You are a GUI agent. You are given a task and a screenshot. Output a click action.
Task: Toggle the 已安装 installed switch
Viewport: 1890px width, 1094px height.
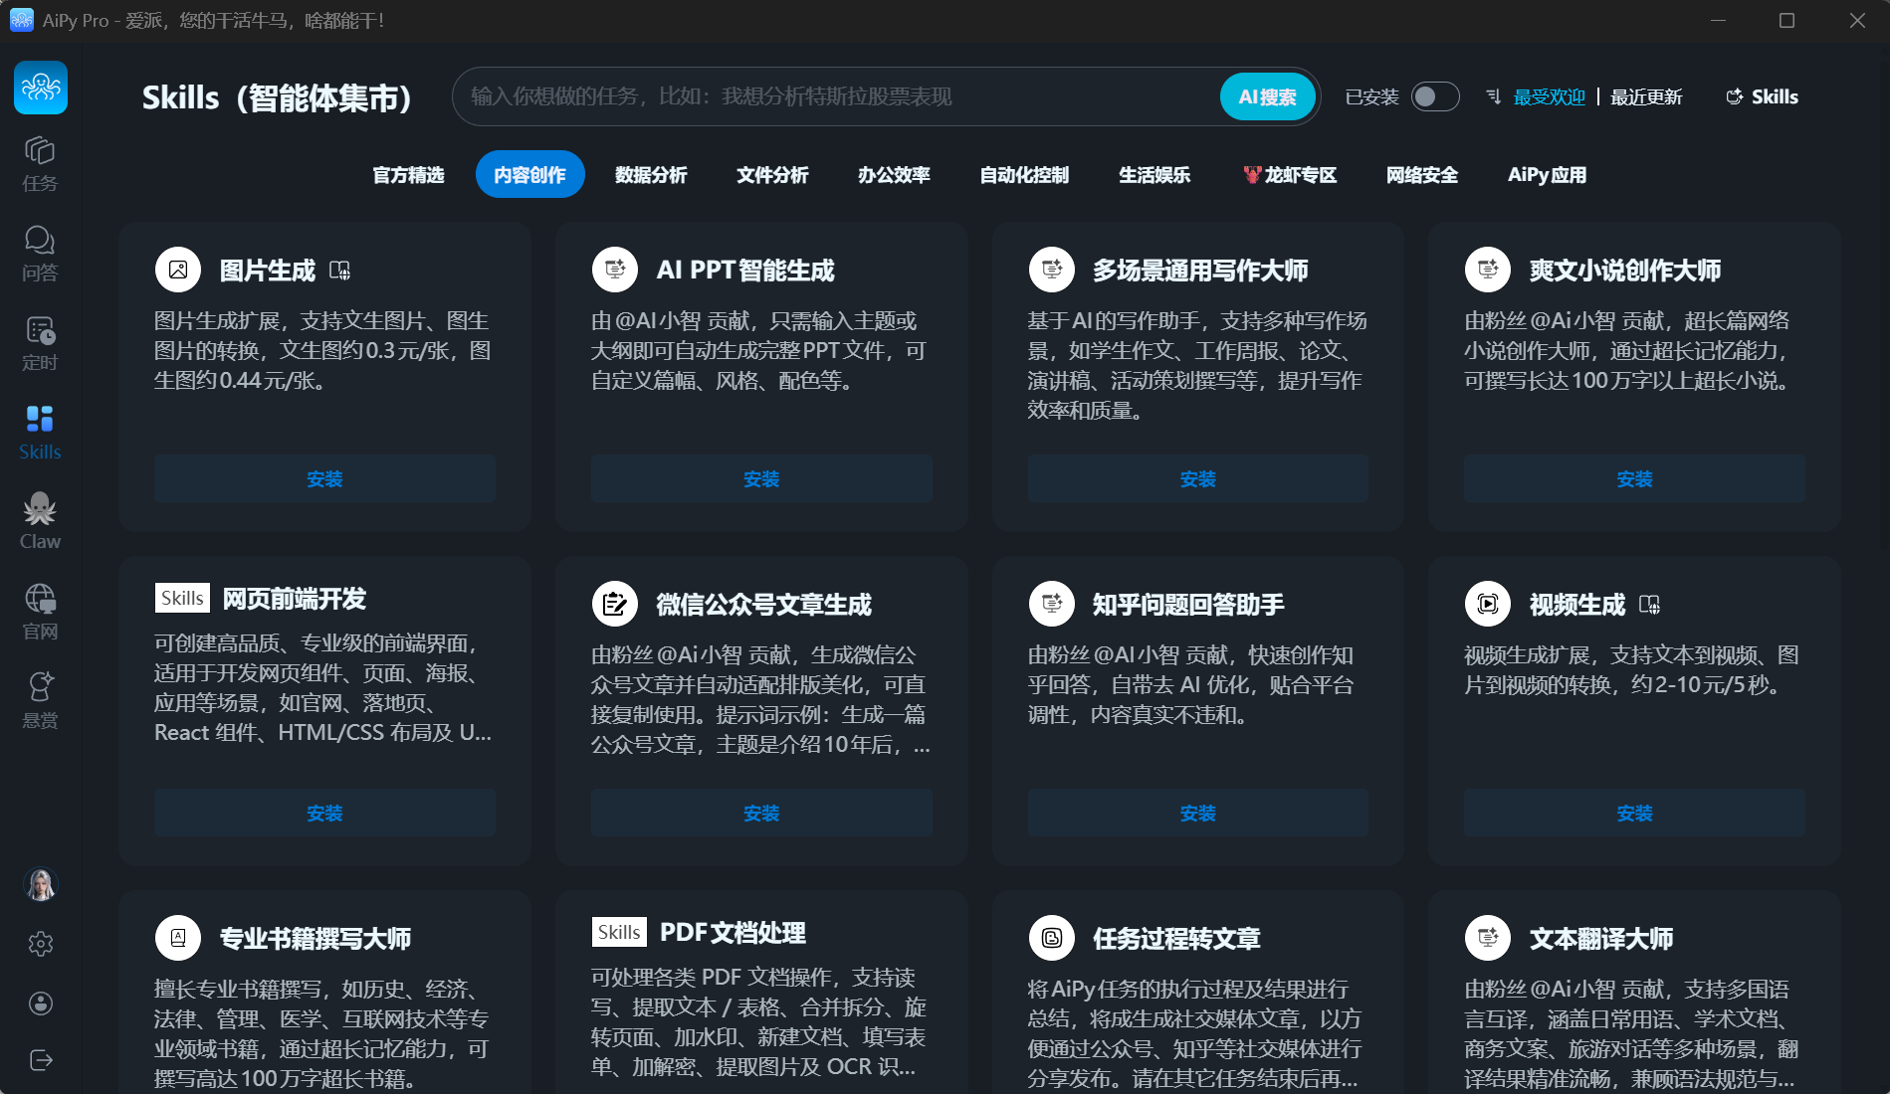coord(1435,96)
